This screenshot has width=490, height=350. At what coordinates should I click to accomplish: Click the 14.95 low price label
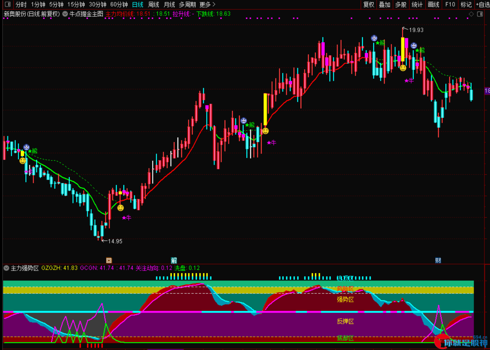[x=115, y=241]
